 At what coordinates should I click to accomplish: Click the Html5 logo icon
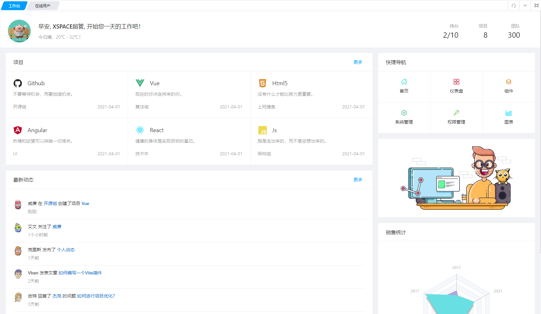click(x=263, y=83)
